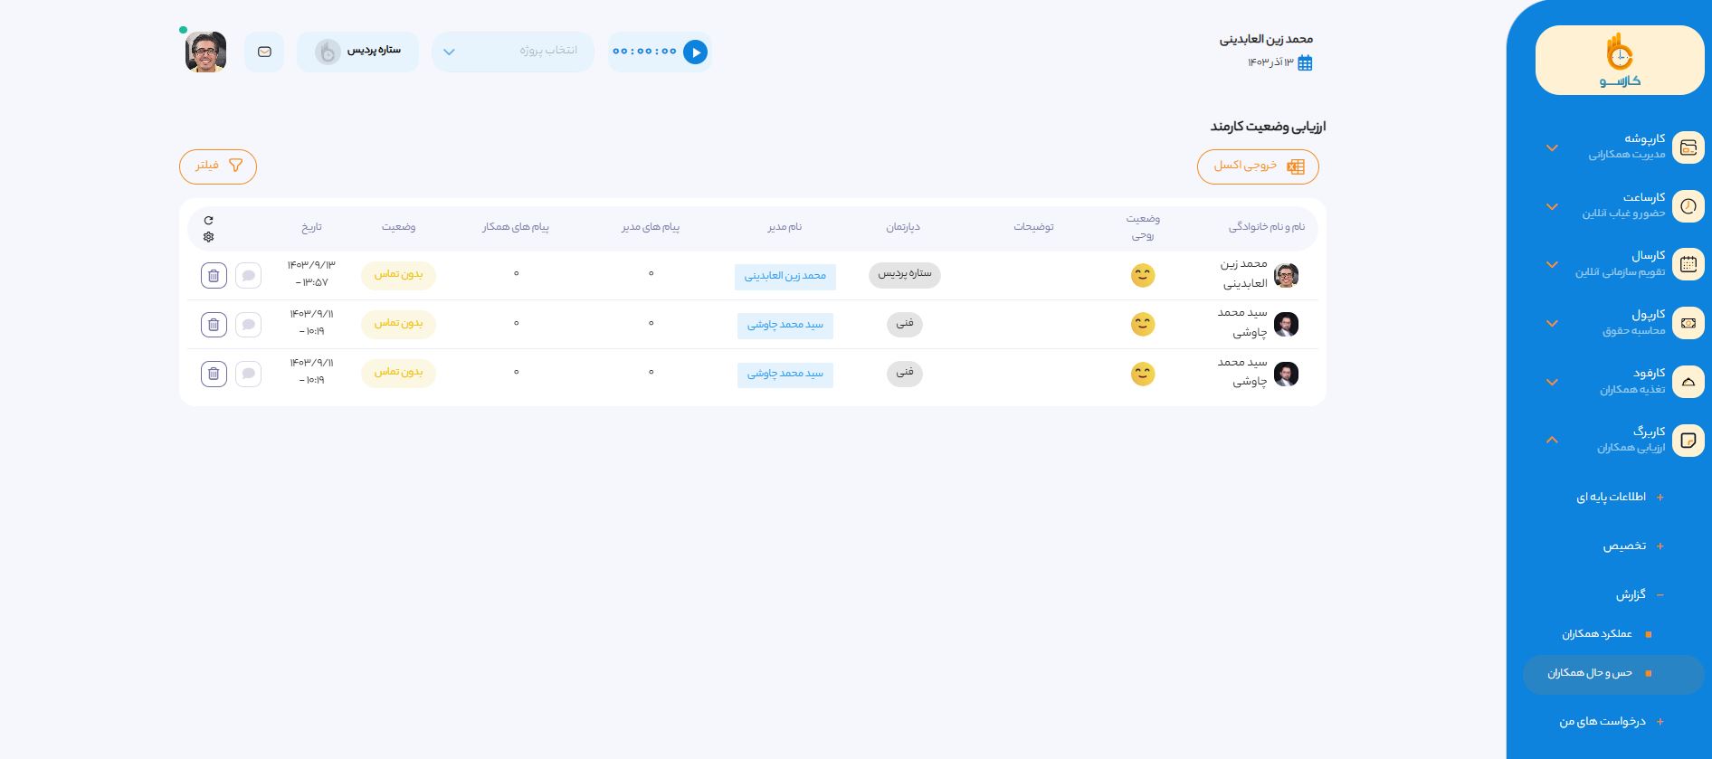Open table settings gear icon
The height and width of the screenshot is (759, 1712).
209,237
